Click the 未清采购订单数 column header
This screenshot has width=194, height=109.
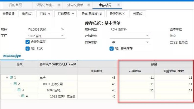pos(174,71)
